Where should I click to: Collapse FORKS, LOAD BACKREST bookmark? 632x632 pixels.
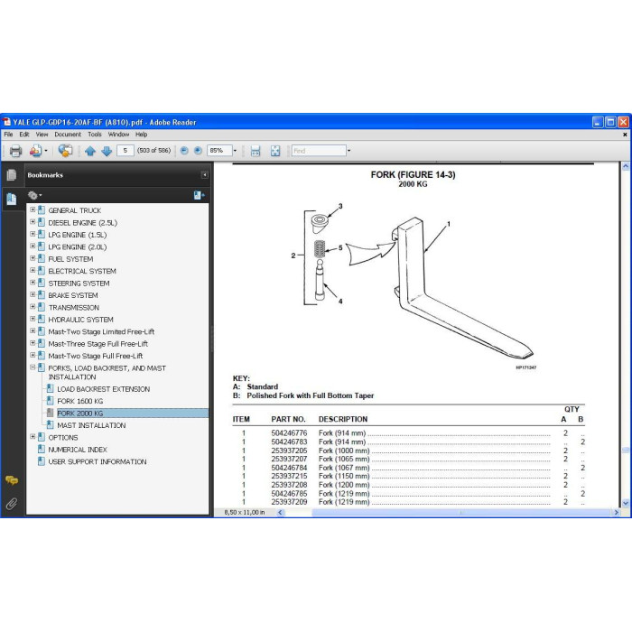pos(33,367)
